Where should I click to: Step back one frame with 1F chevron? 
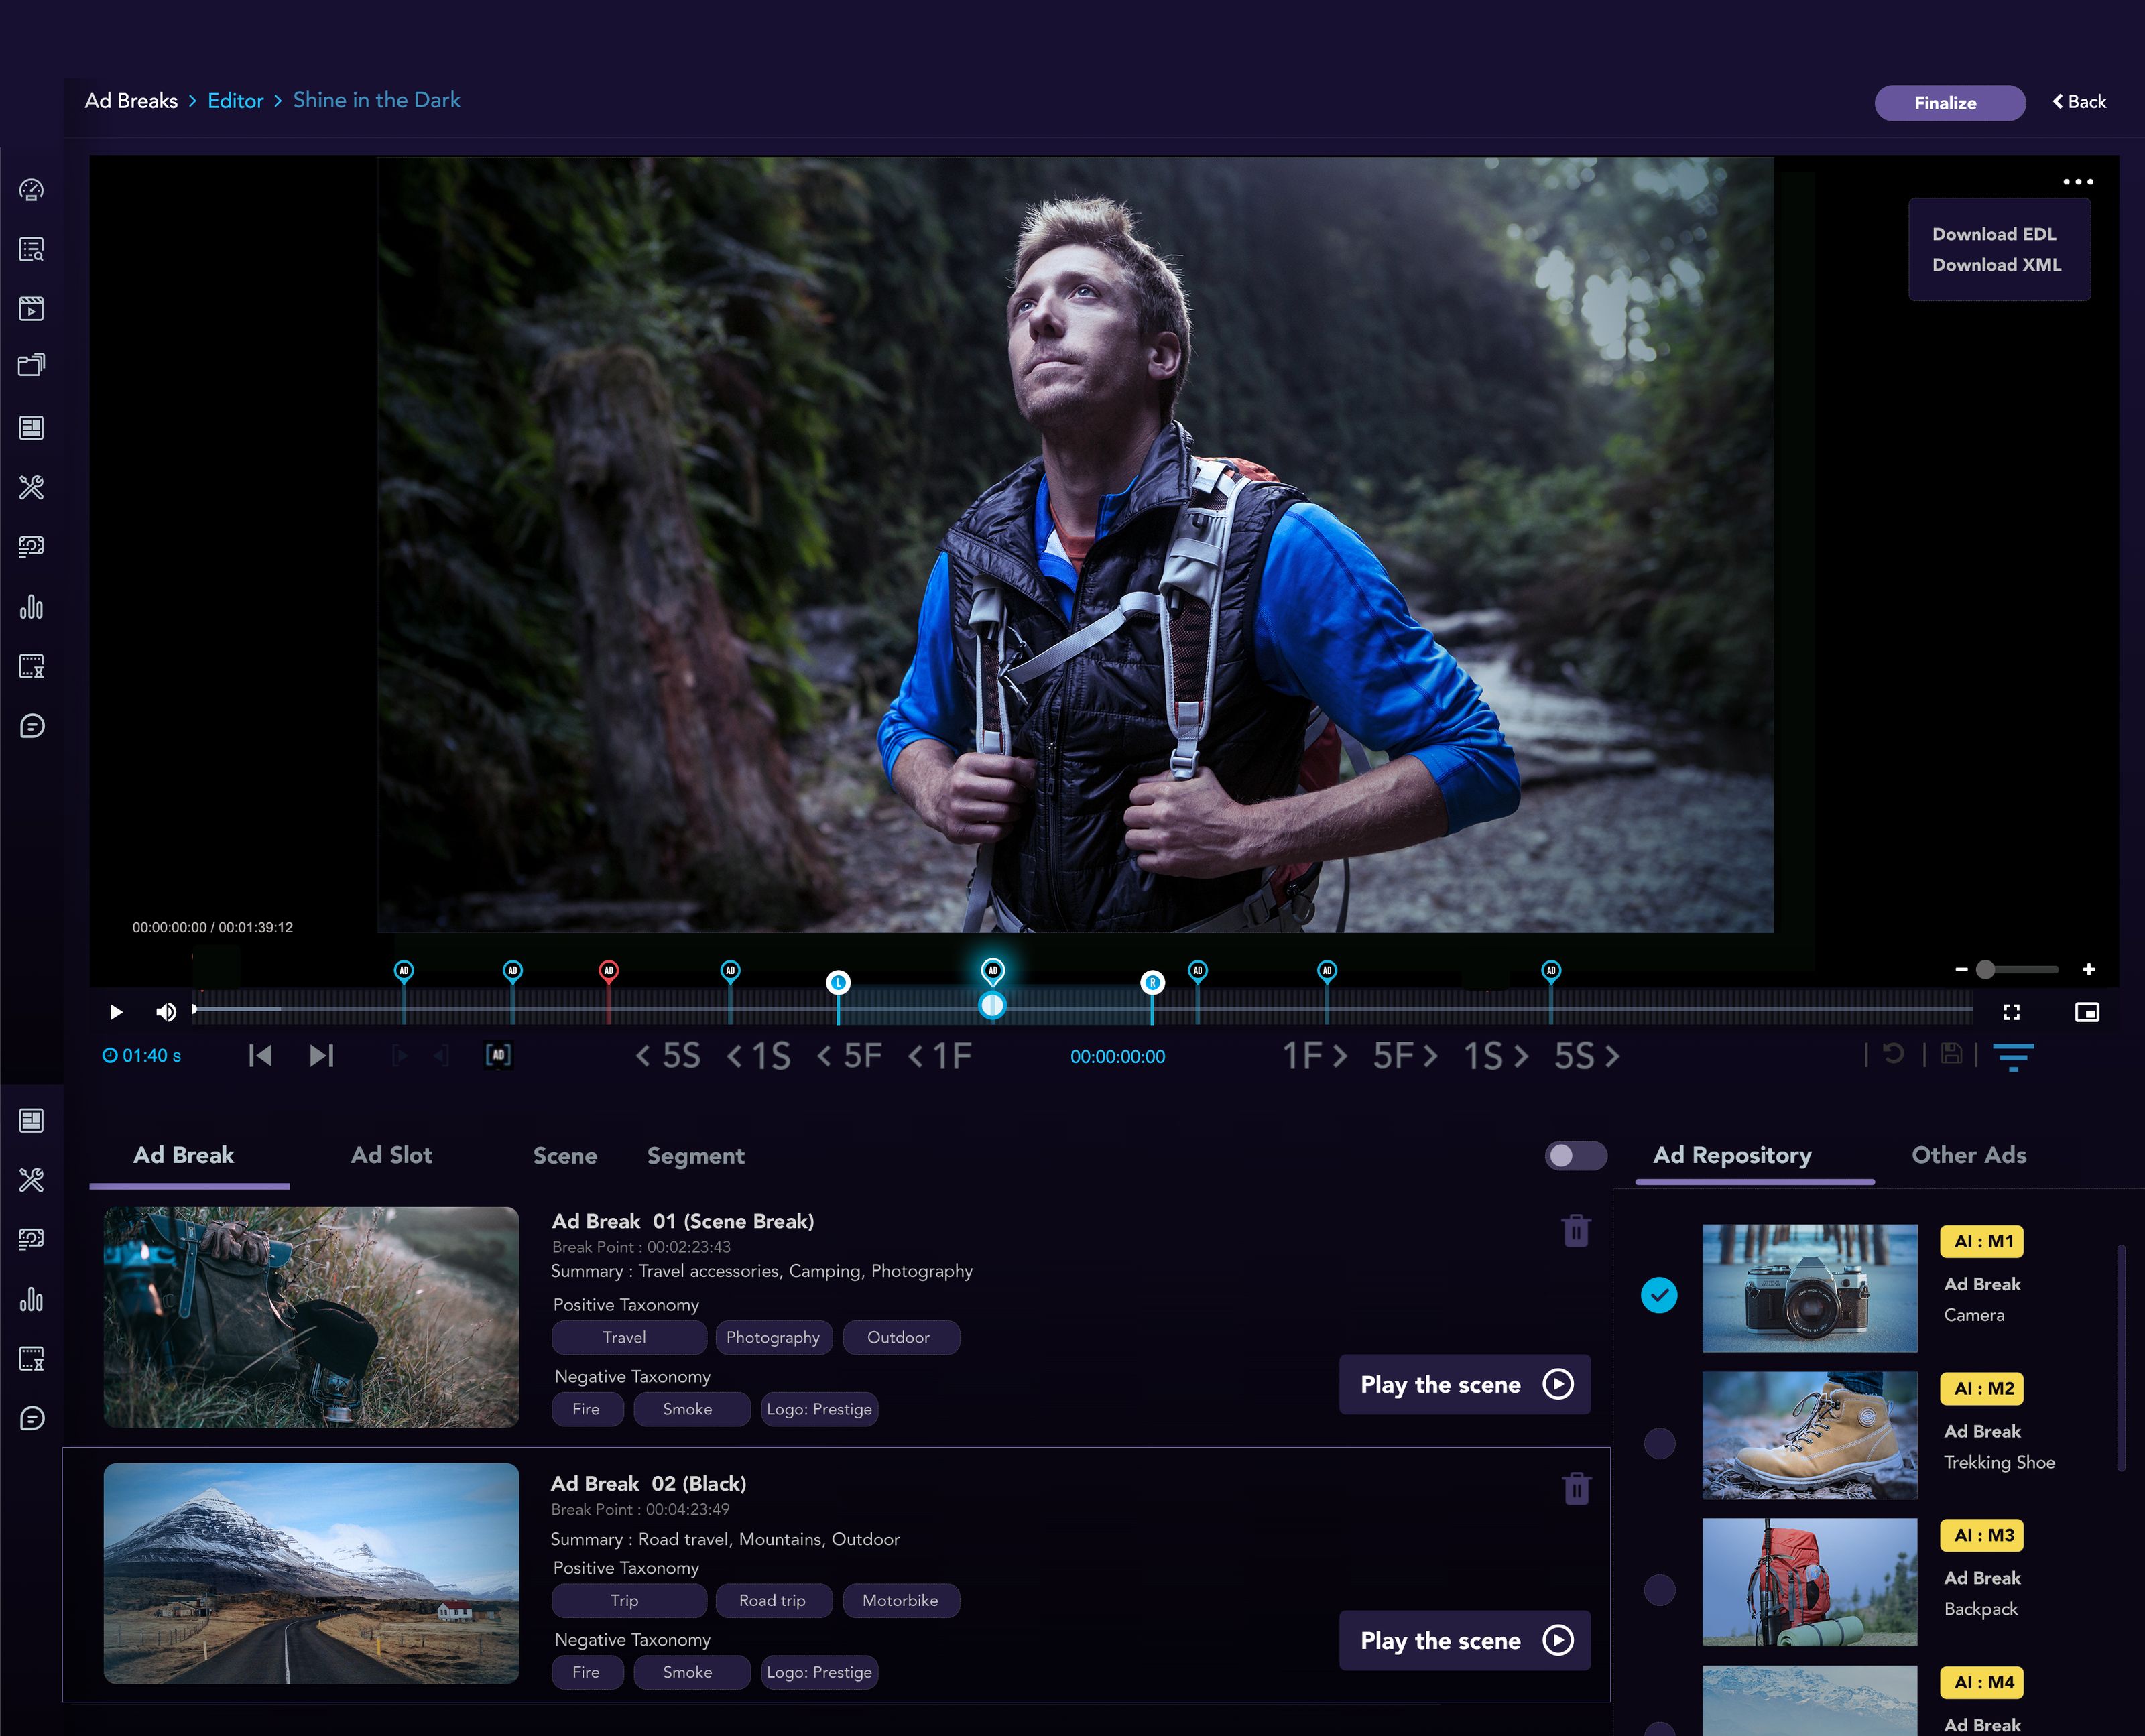[940, 1056]
